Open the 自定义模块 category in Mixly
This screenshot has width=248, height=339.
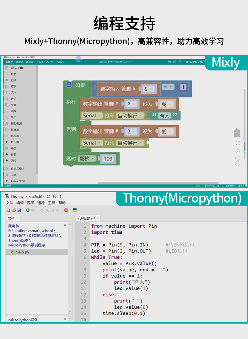point(18,169)
